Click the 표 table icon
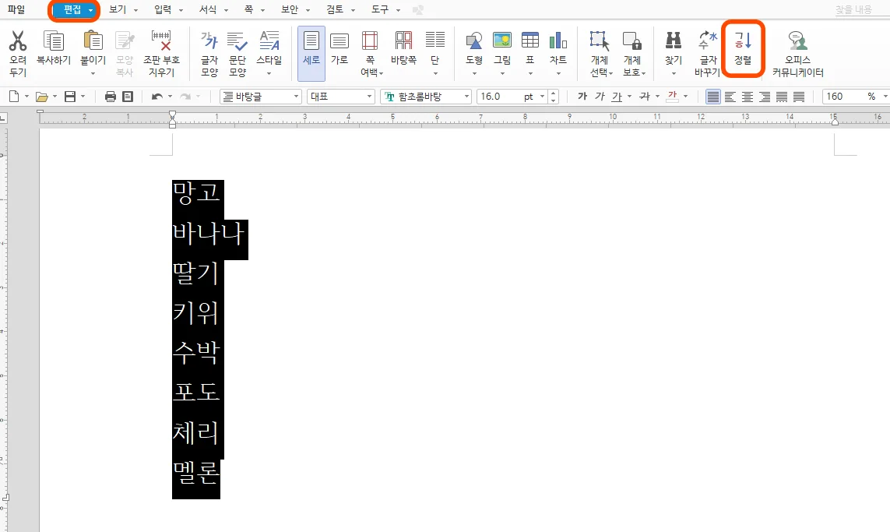This screenshot has width=890, height=532. tap(530, 41)
